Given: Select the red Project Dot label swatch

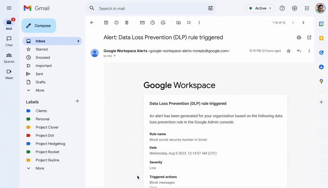Looking at the screenshot, I should pyautogui.click(x=29, y=136).
